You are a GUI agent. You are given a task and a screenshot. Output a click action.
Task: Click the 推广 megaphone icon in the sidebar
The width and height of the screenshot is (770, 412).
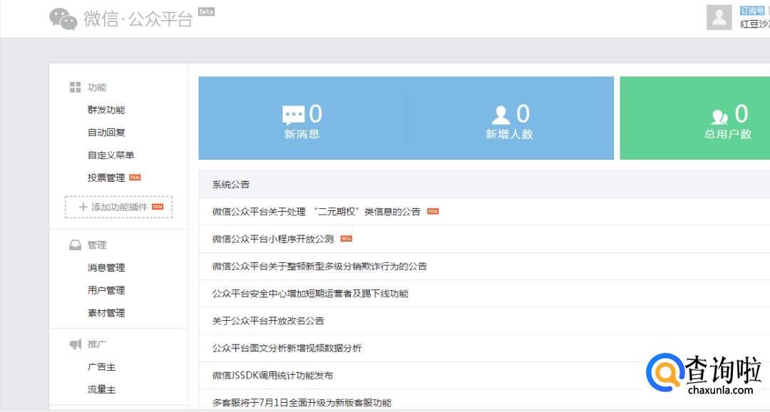(75, 344)
